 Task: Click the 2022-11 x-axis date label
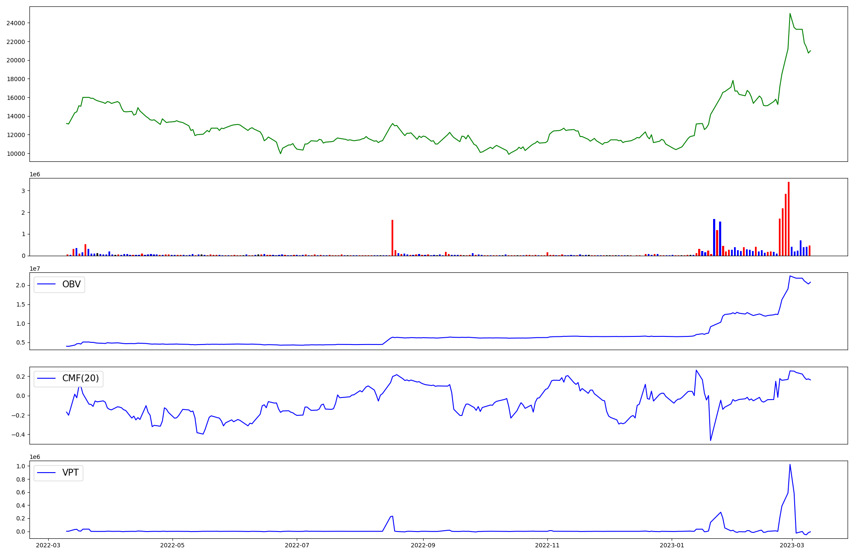[x=547, y=545]
